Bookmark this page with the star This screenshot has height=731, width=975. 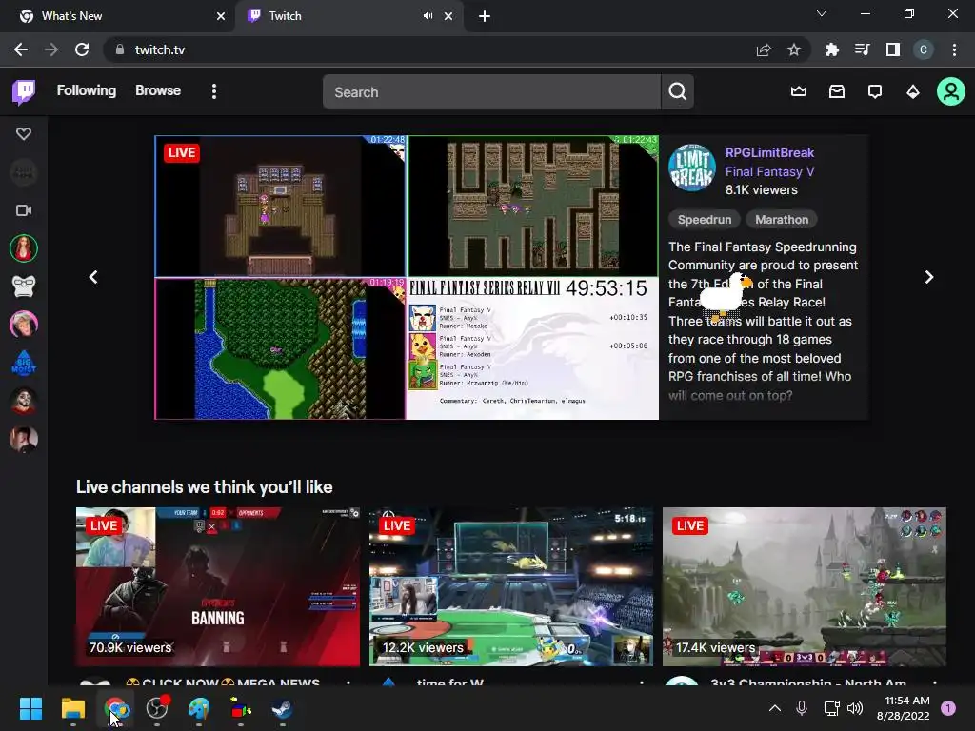(x=793, y=49)
